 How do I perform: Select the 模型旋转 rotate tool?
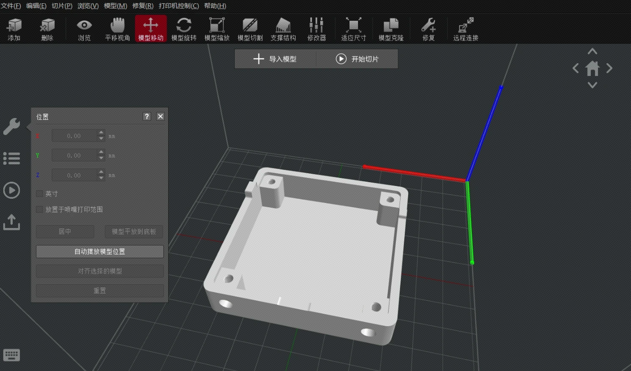pos(184,29)
